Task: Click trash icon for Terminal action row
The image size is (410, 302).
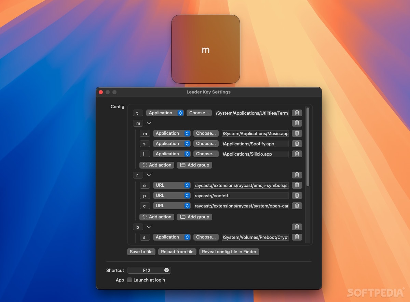Action: click(x=297, y=113)
